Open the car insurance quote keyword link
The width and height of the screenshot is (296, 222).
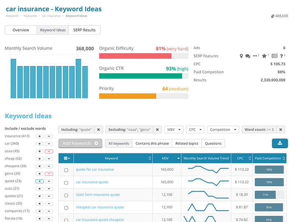point(92,182)
